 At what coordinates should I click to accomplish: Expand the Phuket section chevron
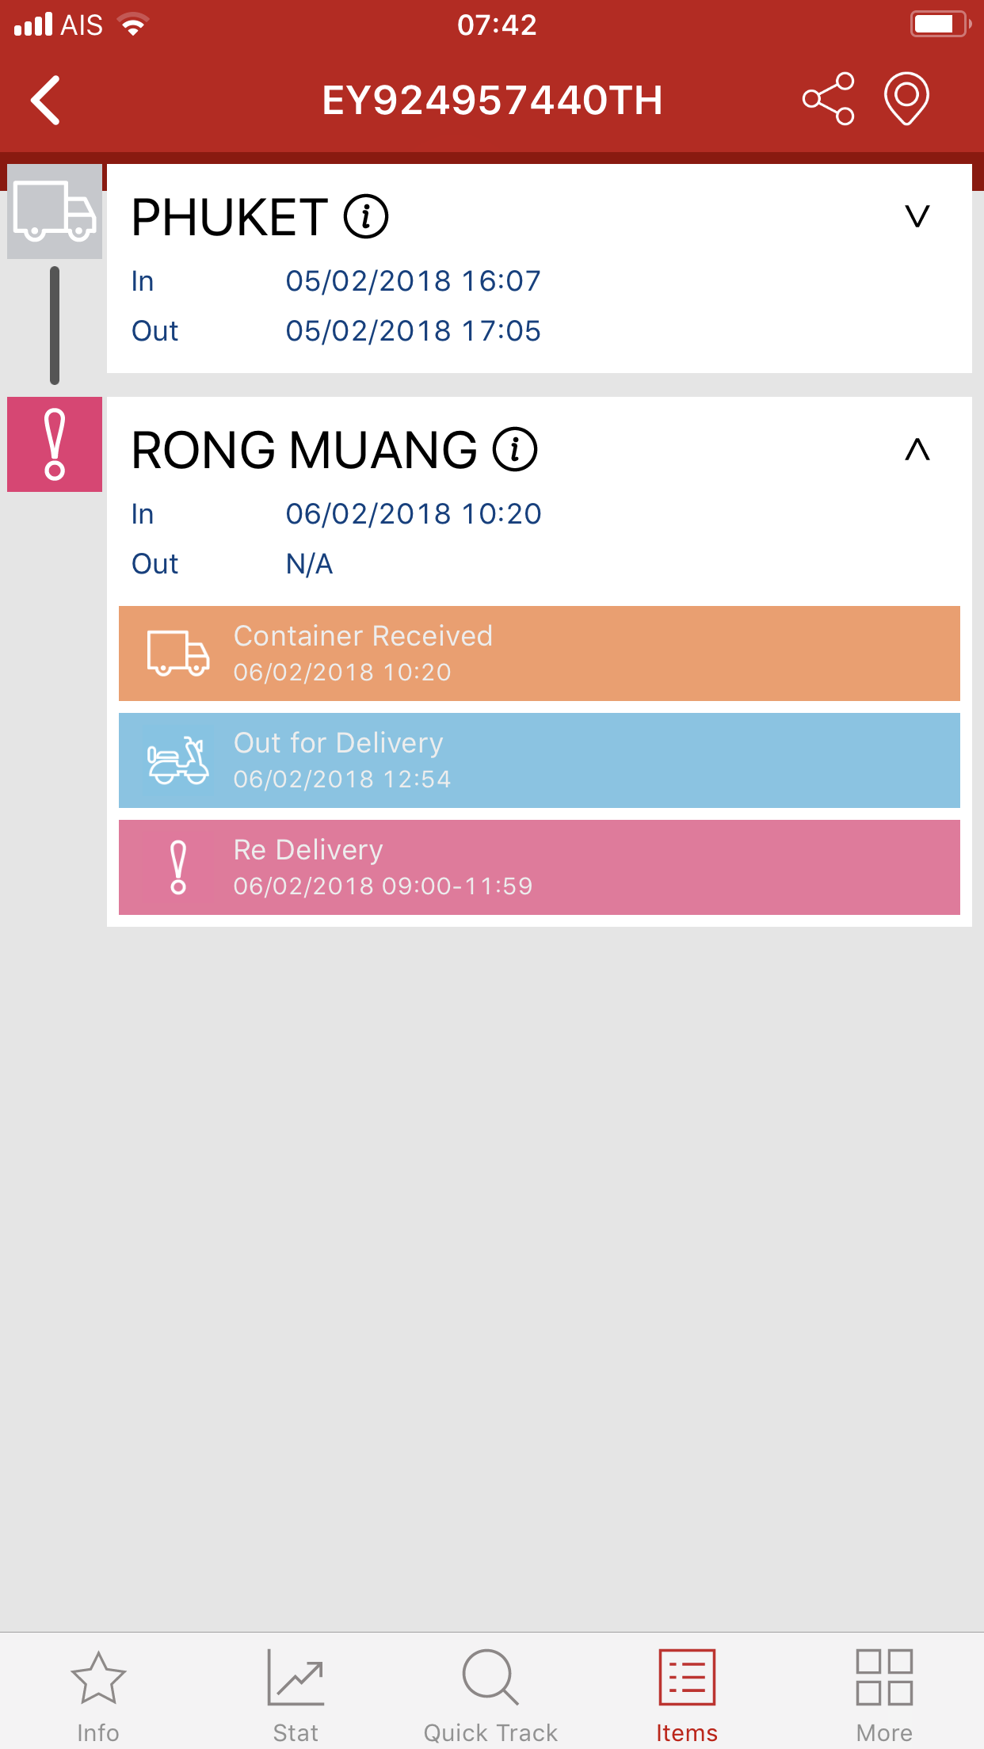(x=917, y=216)
